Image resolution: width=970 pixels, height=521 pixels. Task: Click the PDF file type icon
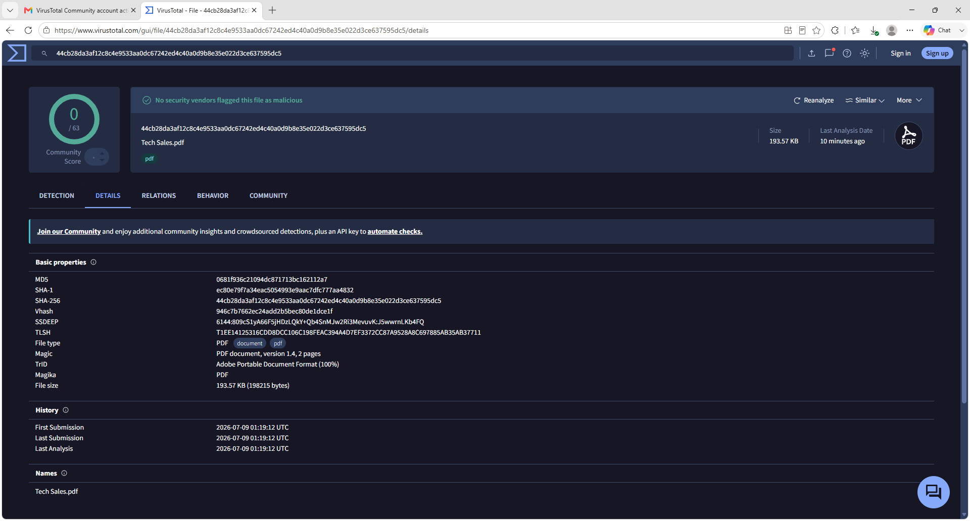coord(908,136)
